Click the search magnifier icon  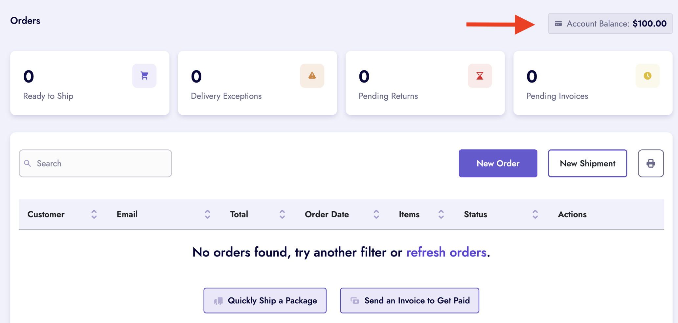click(x=28, y=163)
